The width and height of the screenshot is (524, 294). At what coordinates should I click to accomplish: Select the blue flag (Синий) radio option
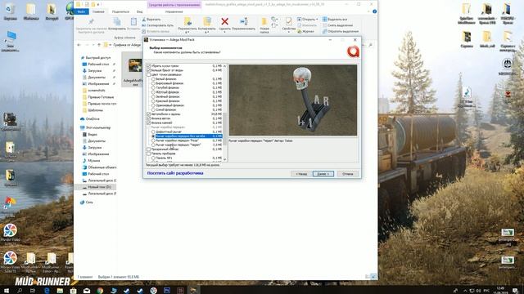click(x=153, y=109)
